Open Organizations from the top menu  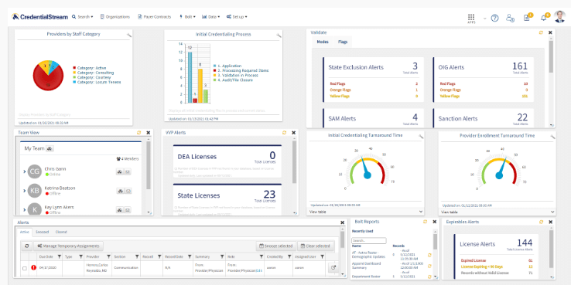115,17
